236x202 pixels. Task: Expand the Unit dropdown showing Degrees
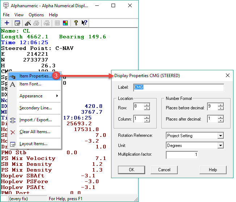pyautogui.click(x=220, y=146)
